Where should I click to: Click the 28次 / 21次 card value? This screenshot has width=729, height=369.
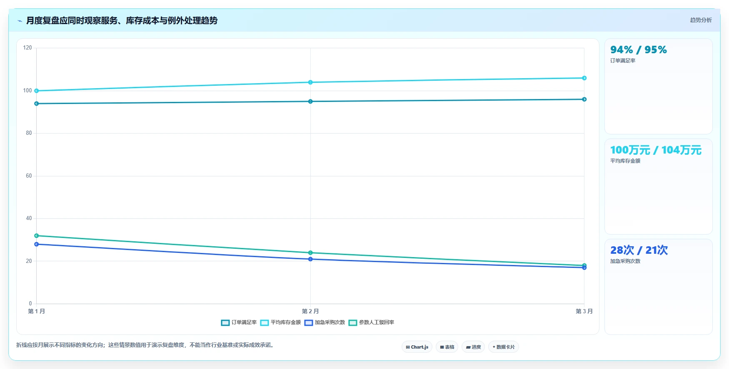639,250
